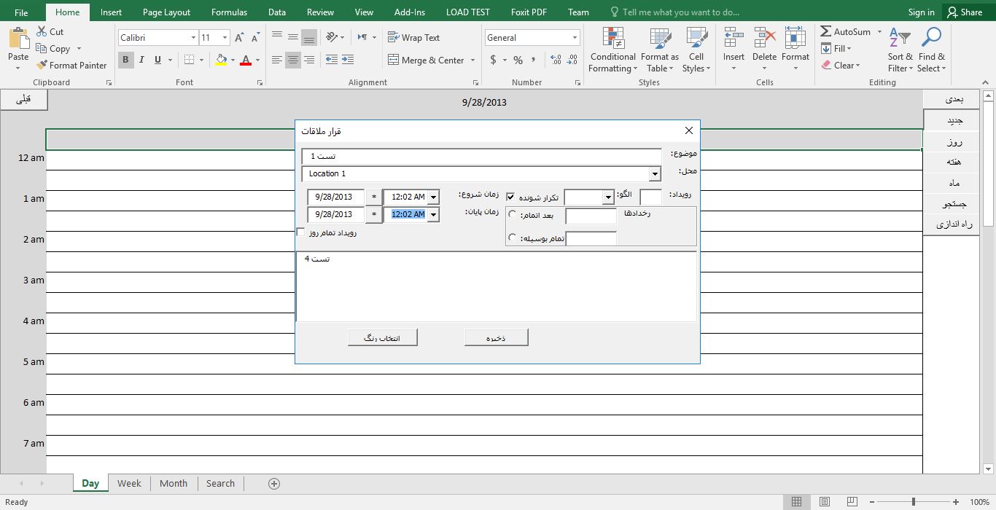Open the recurrence pattern dropdown
Image resolution: width=996 pixels, height=510 pixels.
point(608,197)
